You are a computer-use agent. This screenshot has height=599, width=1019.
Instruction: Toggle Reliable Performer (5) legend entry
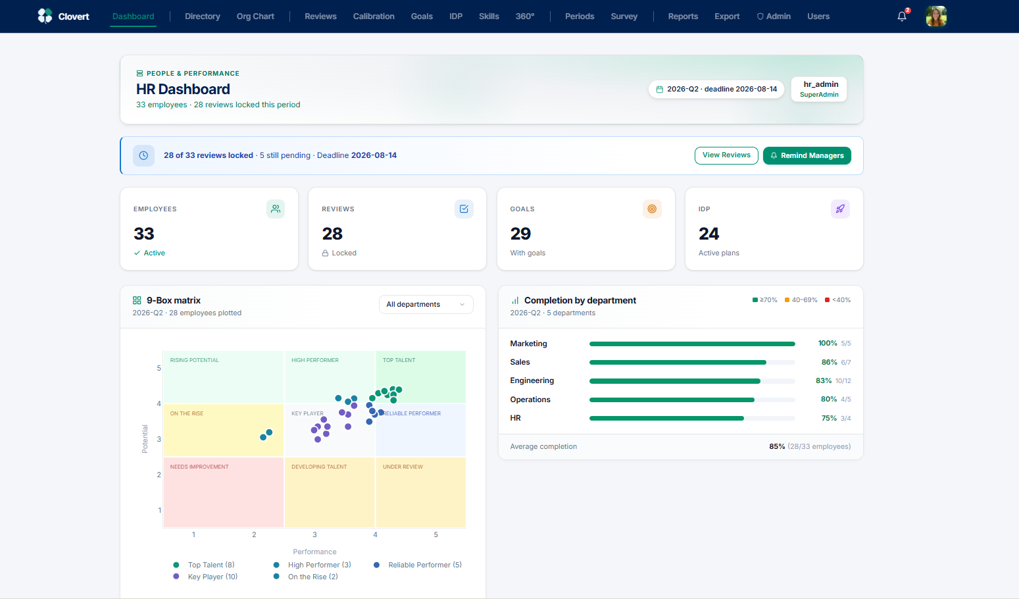click(x=418, y=565)
